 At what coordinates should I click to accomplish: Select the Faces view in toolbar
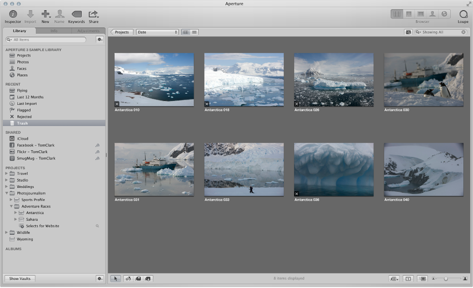click(x=433, y=14)
